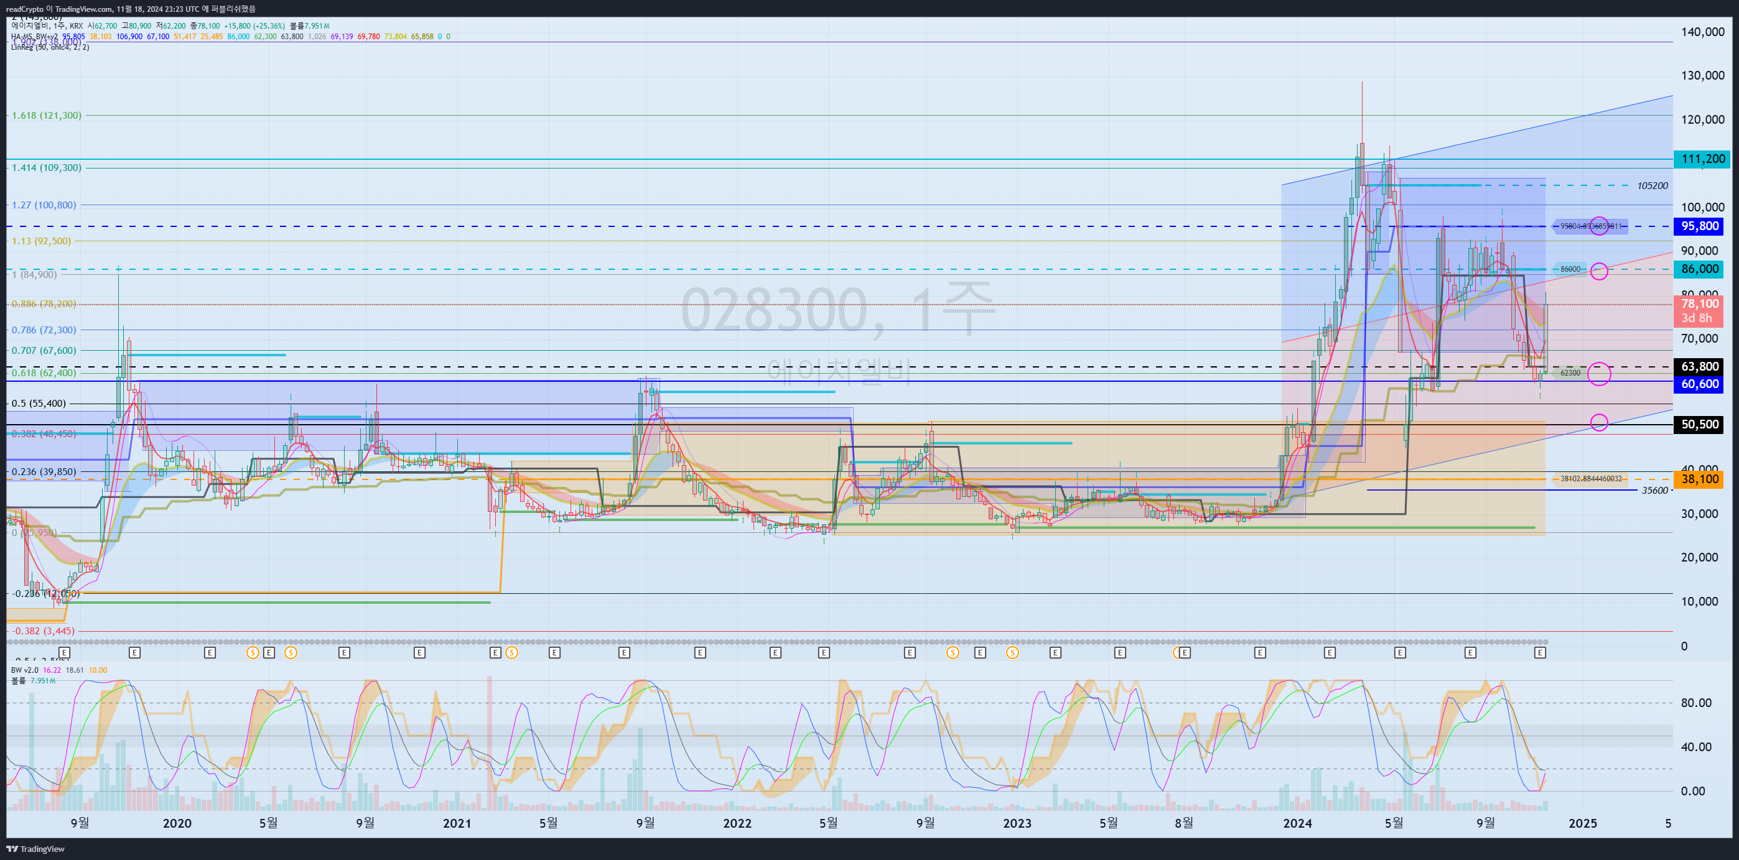Select the magenta circle beside the 62300 tag

tap(1598, 374)
